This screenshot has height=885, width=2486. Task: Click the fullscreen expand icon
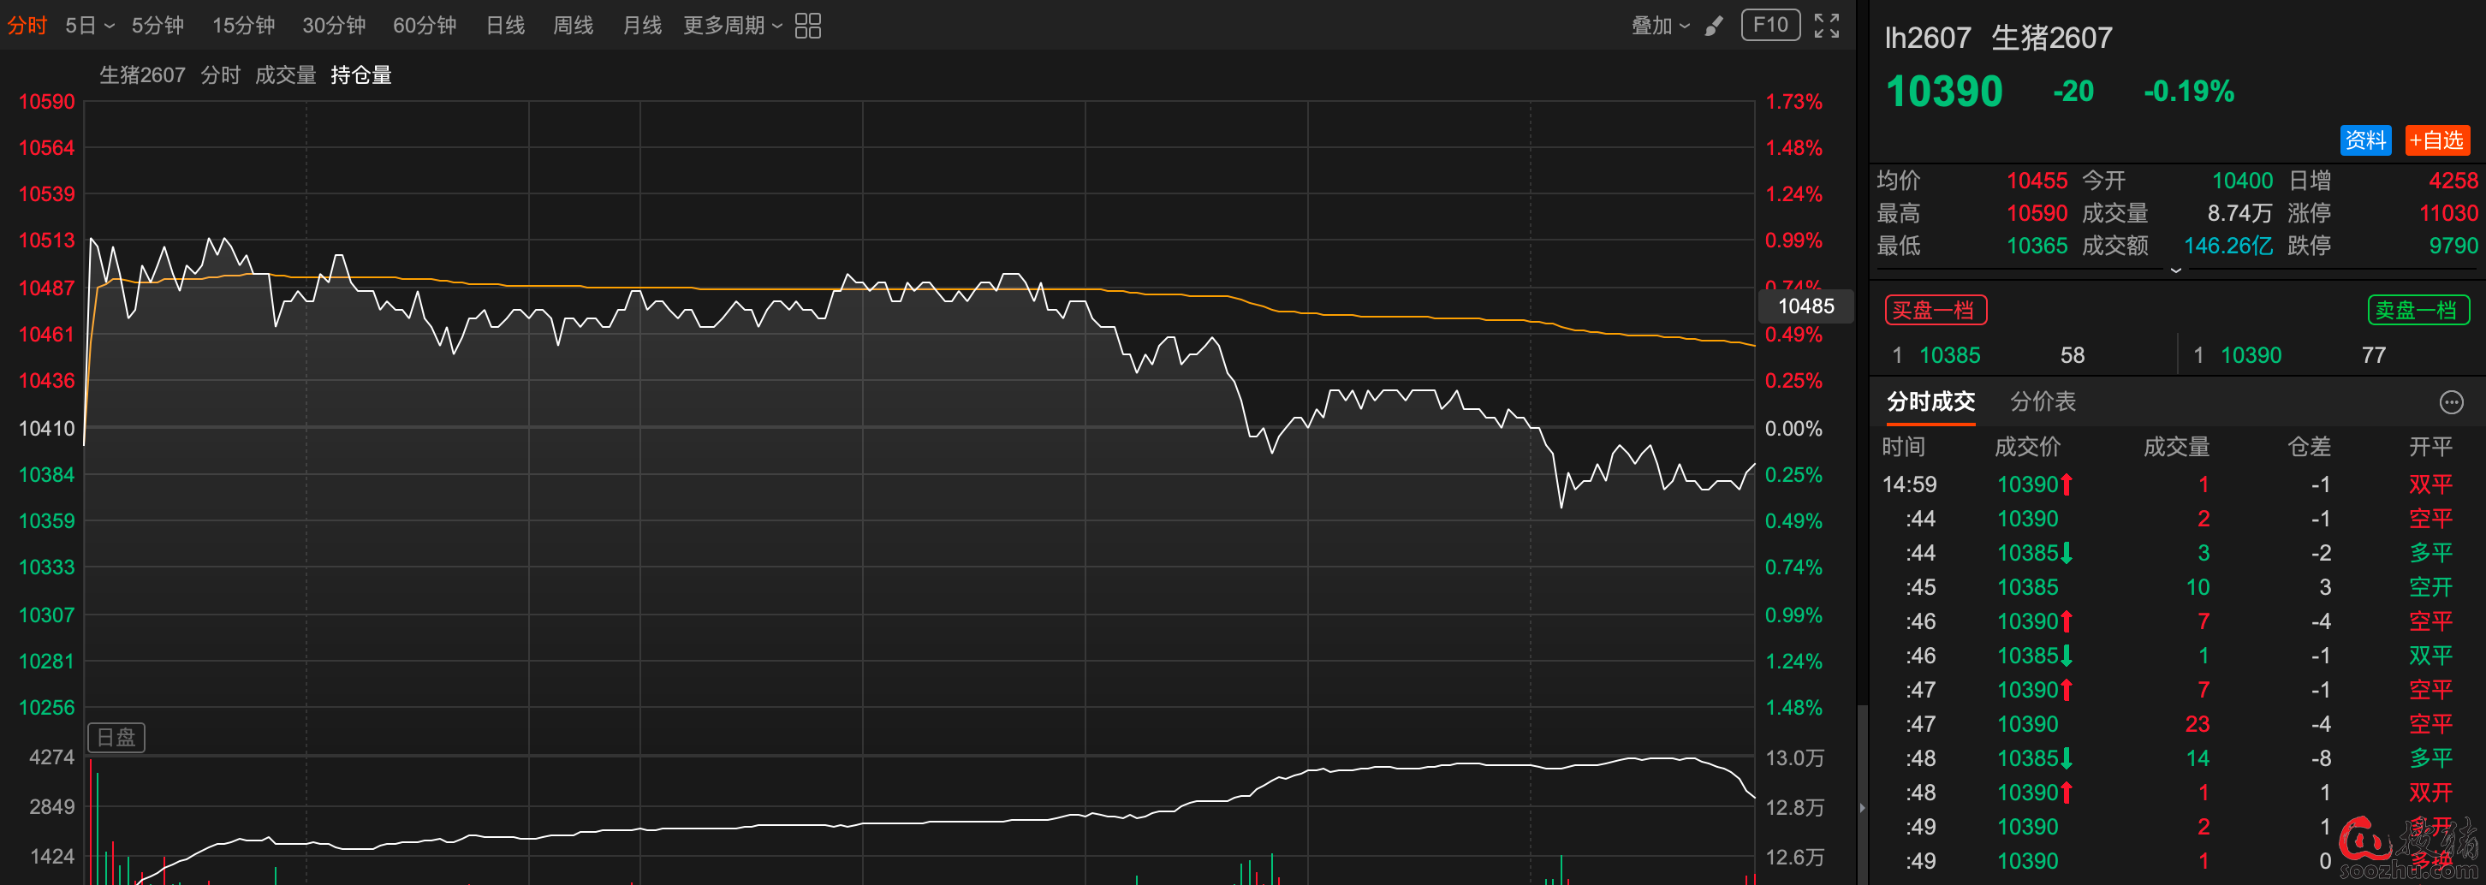click(1826, 26)
